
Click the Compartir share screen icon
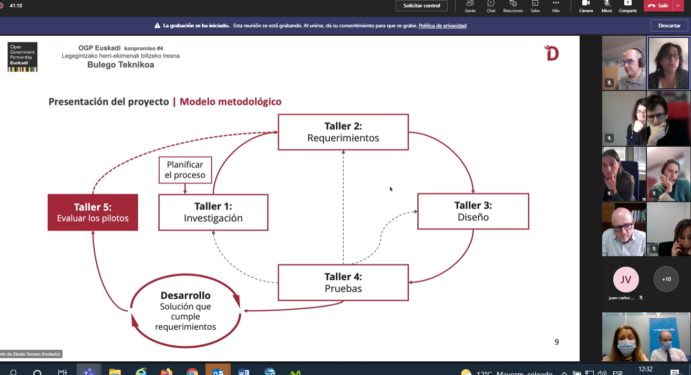pos(627,5)
